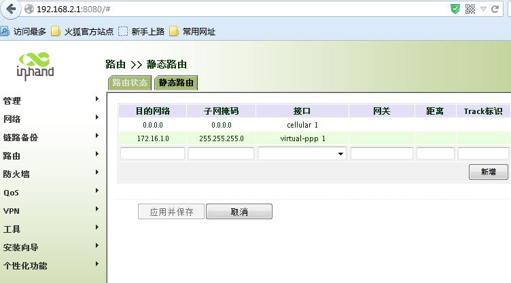Open the 接口 interface dropdown

302,154
